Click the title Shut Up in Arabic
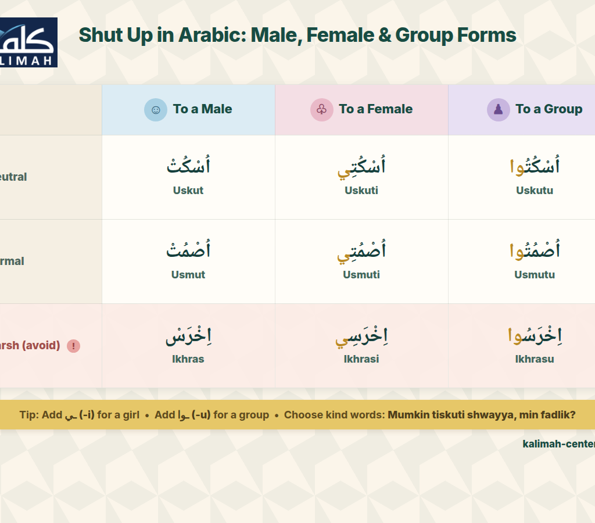This screenshot has height=523, width=595. (x=297, y=35)
